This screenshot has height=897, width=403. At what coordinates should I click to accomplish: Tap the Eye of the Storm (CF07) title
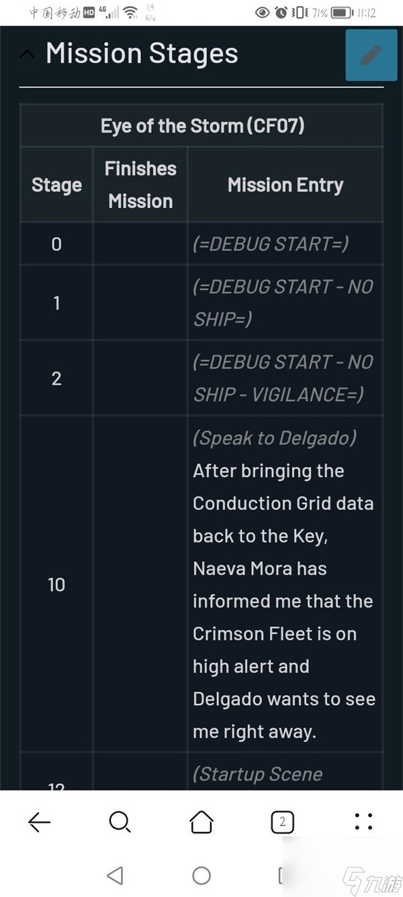(x=202, y=126)
